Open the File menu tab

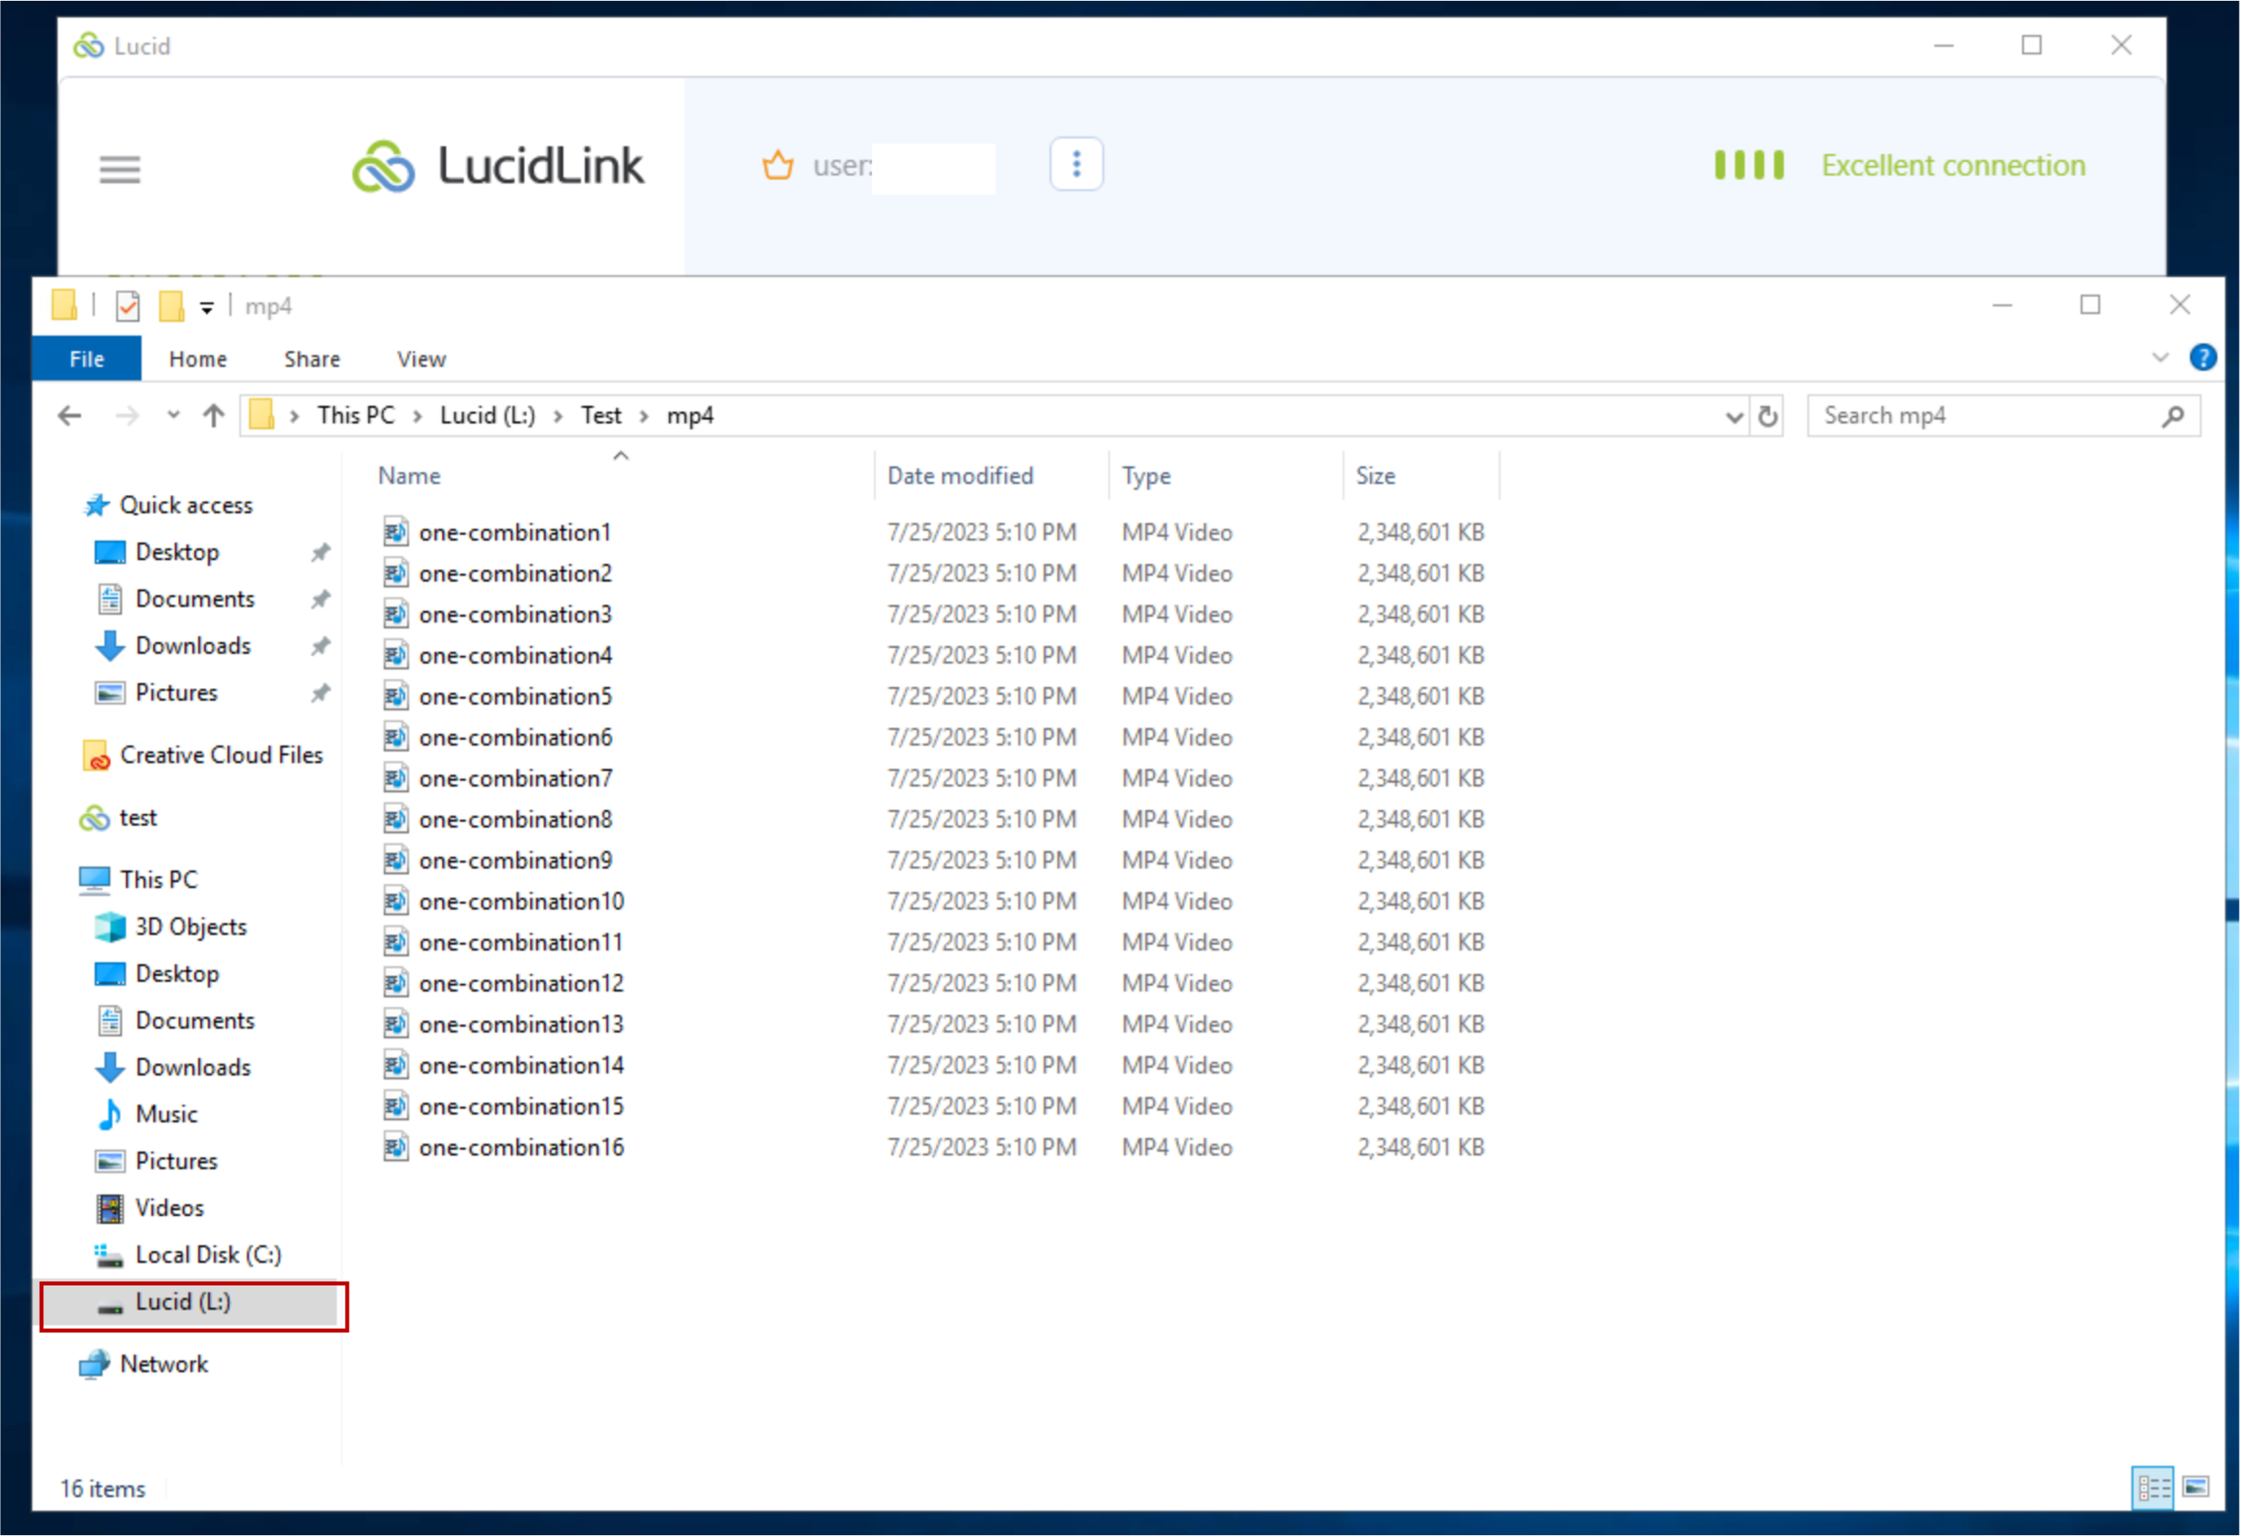[x=87, y=359]
